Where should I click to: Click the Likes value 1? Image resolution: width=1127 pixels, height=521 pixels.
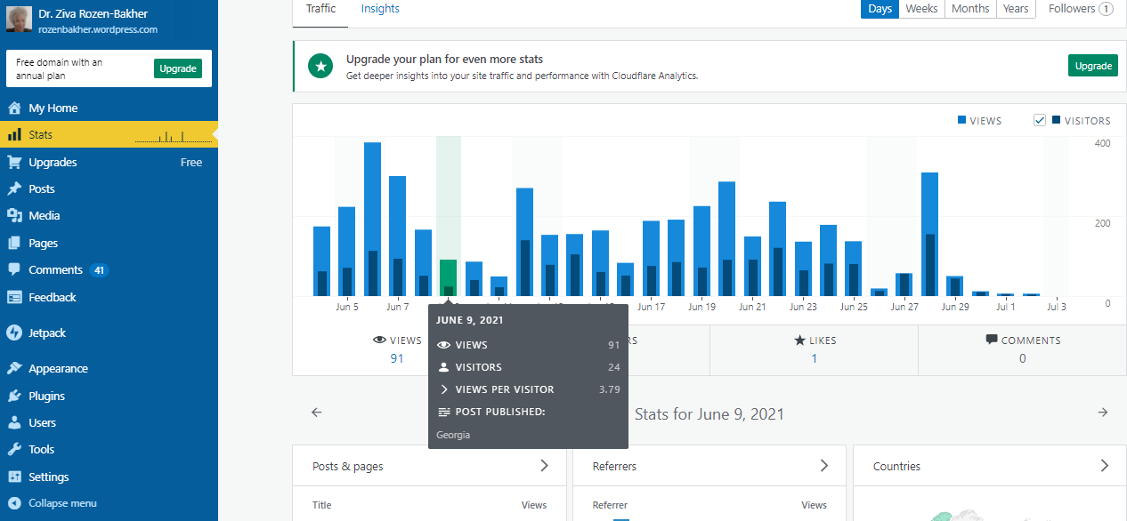tap(814, 358)
